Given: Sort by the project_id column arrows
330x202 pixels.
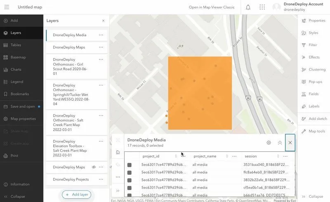Looking at the screenshot, I should 176,156.
